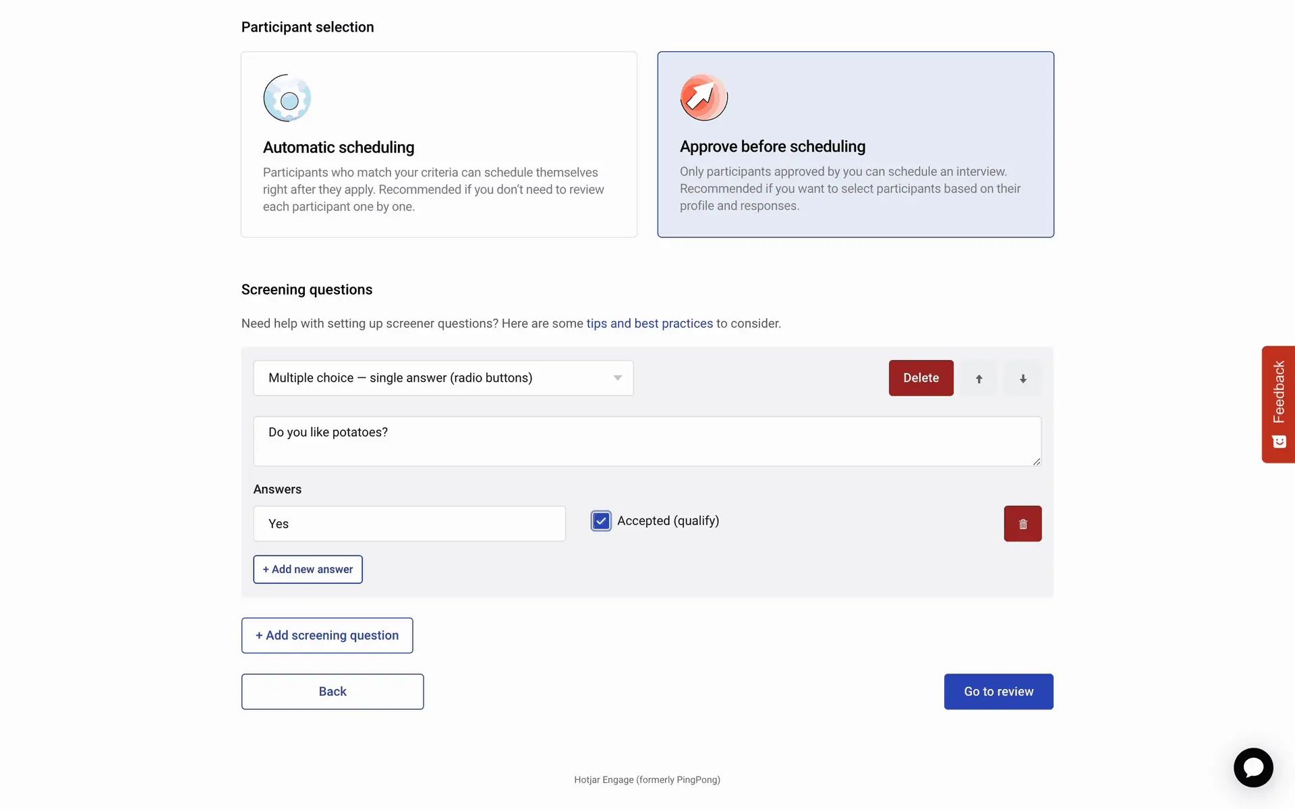Click Add screening question button
Image resolution: width=1295 pixels, height=809 pixels.
(327, 636)
